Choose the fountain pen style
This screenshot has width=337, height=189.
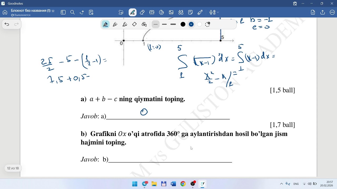pyautogui.click(x=106, y=24)
